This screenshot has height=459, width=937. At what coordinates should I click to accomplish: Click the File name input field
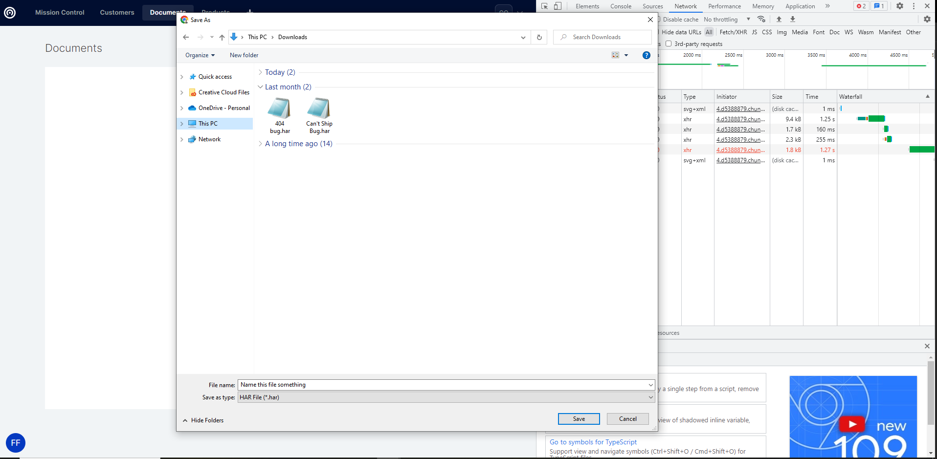pos(443,385)
